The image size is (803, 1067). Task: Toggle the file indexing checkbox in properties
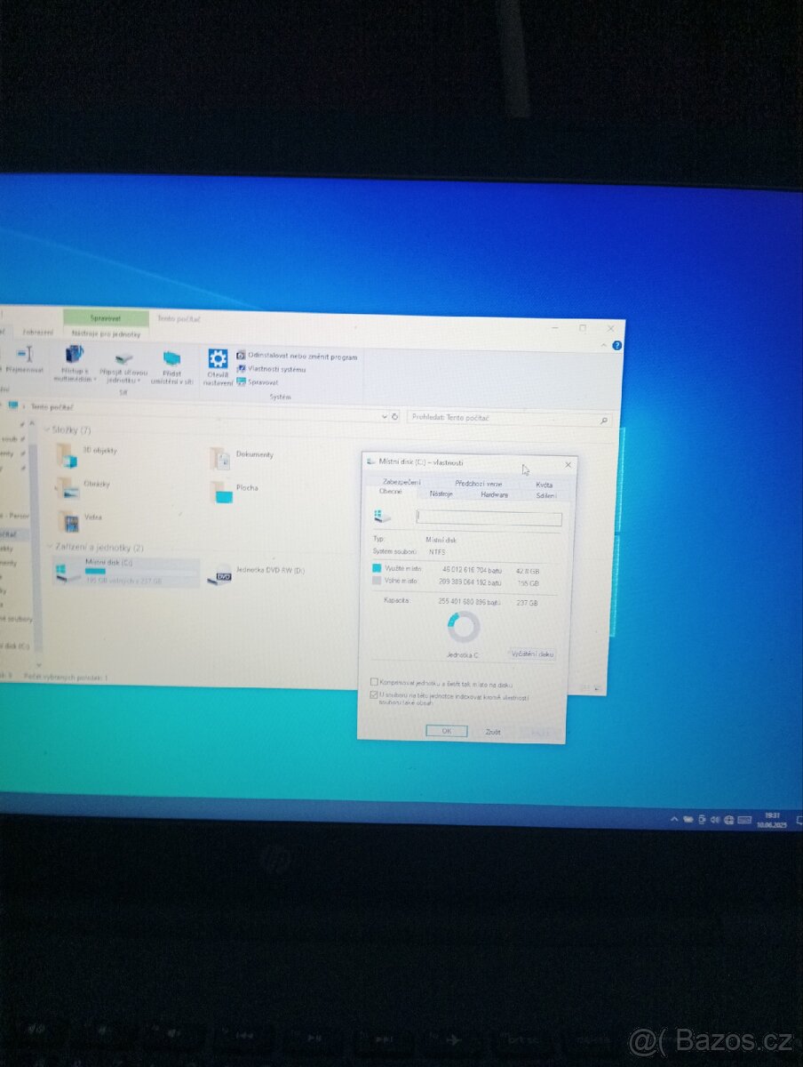tap(374, 694)
